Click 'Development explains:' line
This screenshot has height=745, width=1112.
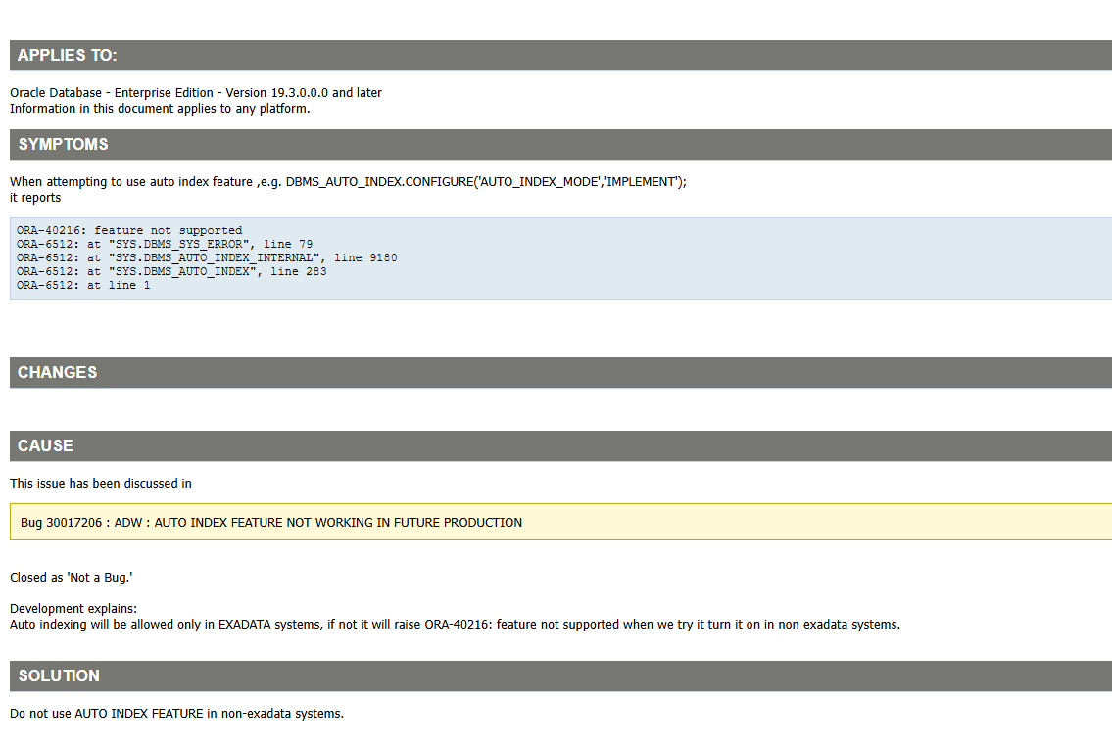[x=73, y=609]
